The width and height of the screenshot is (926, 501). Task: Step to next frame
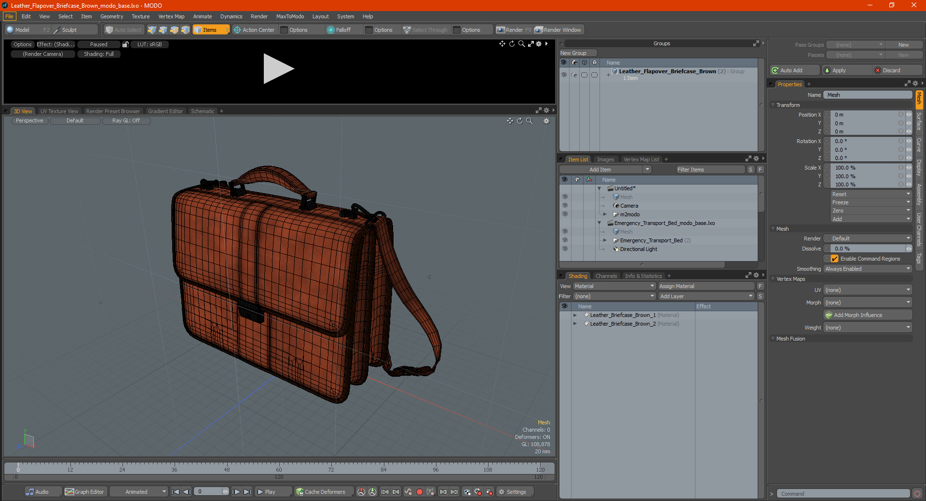236,492
